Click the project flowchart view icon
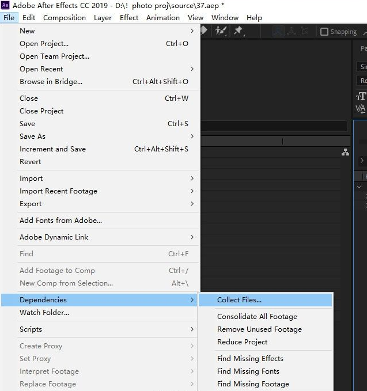Screen dimensions: 367x391 tap(345, 152)
